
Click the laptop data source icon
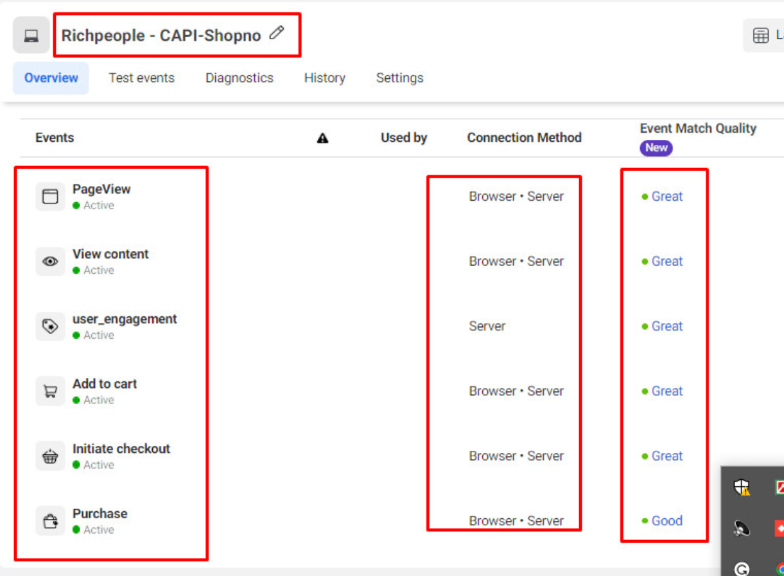coord(31,35)
